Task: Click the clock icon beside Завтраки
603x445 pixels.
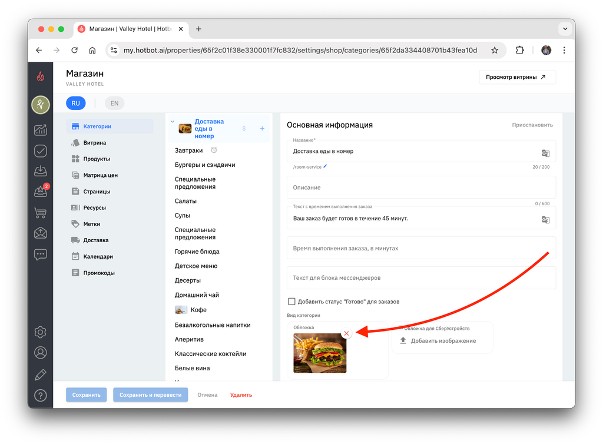Action: 214,150
